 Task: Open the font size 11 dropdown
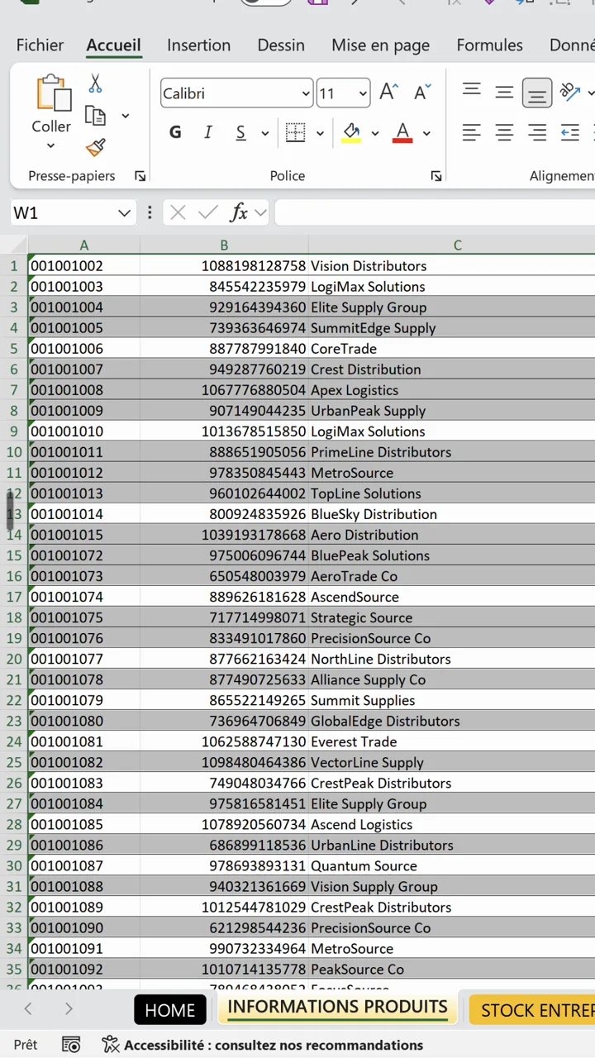point(362,93)
